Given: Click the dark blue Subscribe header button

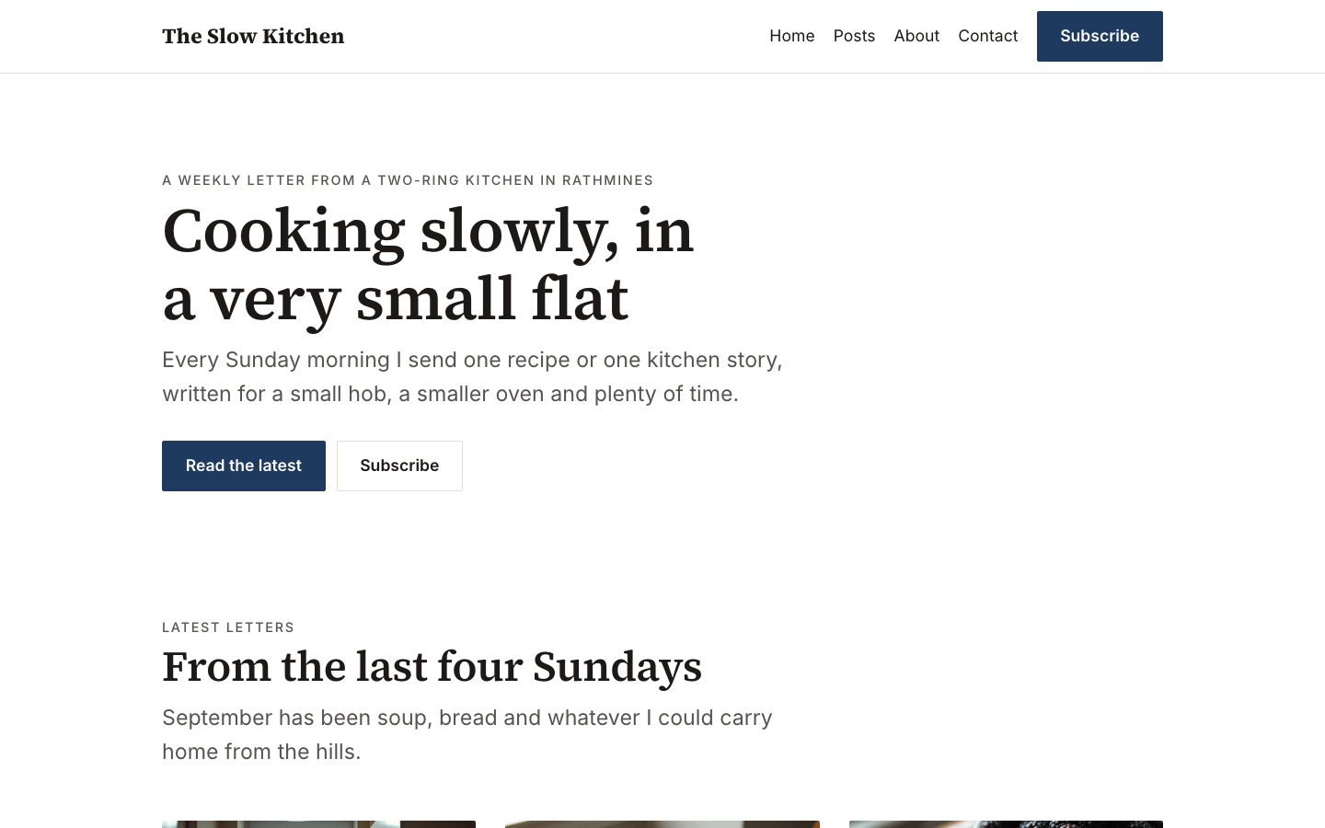Looking at the screenshot, I should 1100,36.
